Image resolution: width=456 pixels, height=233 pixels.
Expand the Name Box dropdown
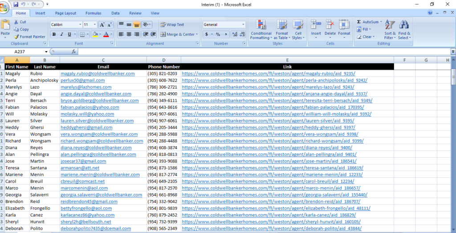click(46, 52)
